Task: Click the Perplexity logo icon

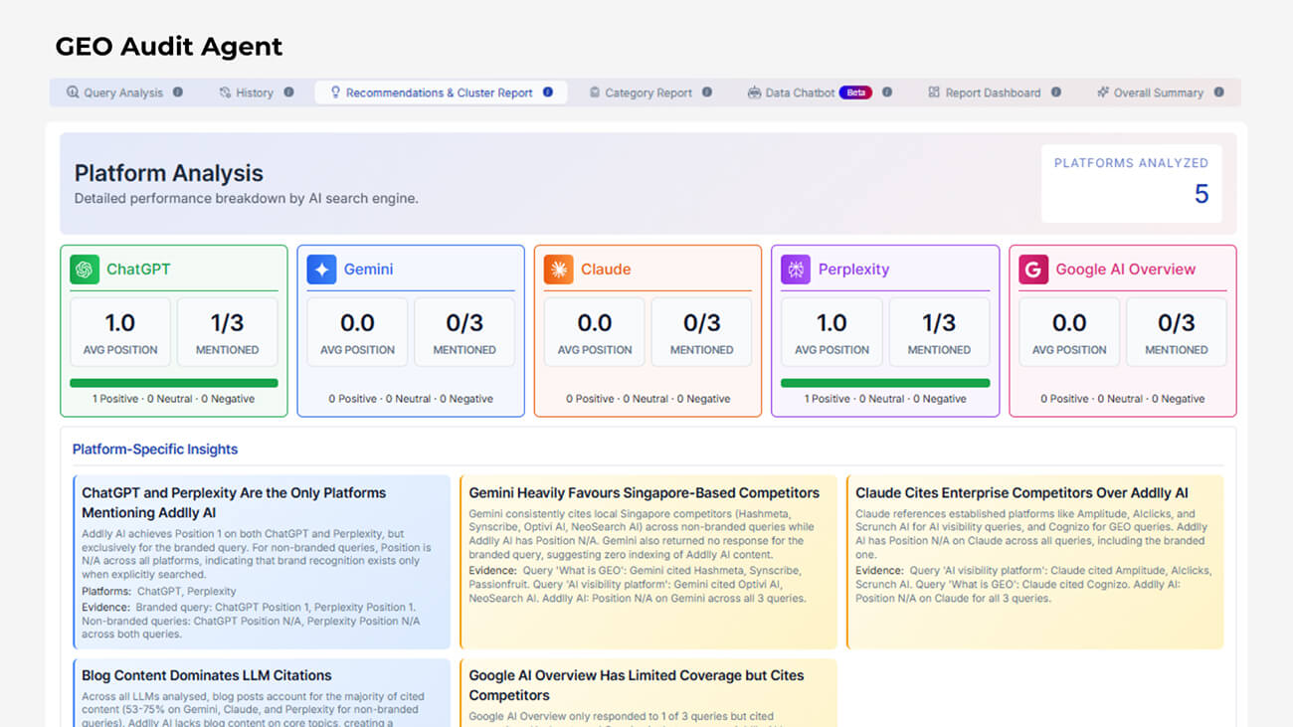Action: tap(796, 270)
